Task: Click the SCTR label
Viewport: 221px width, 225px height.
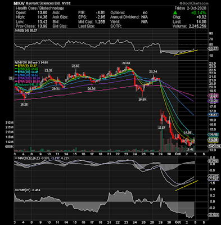Action: click(116, 26)
